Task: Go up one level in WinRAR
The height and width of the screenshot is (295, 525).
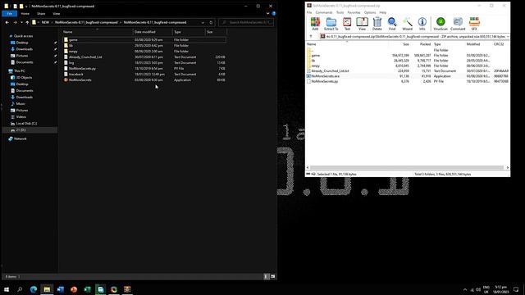Action: (311, 36)
